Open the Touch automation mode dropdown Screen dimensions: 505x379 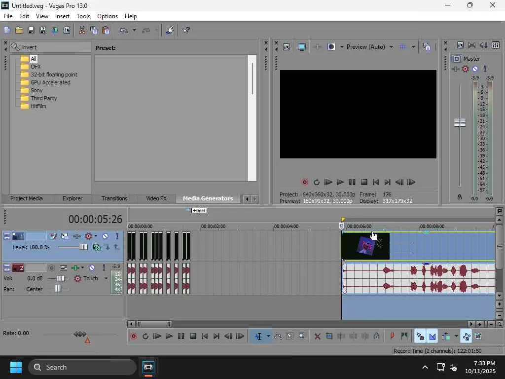point(106,278)
